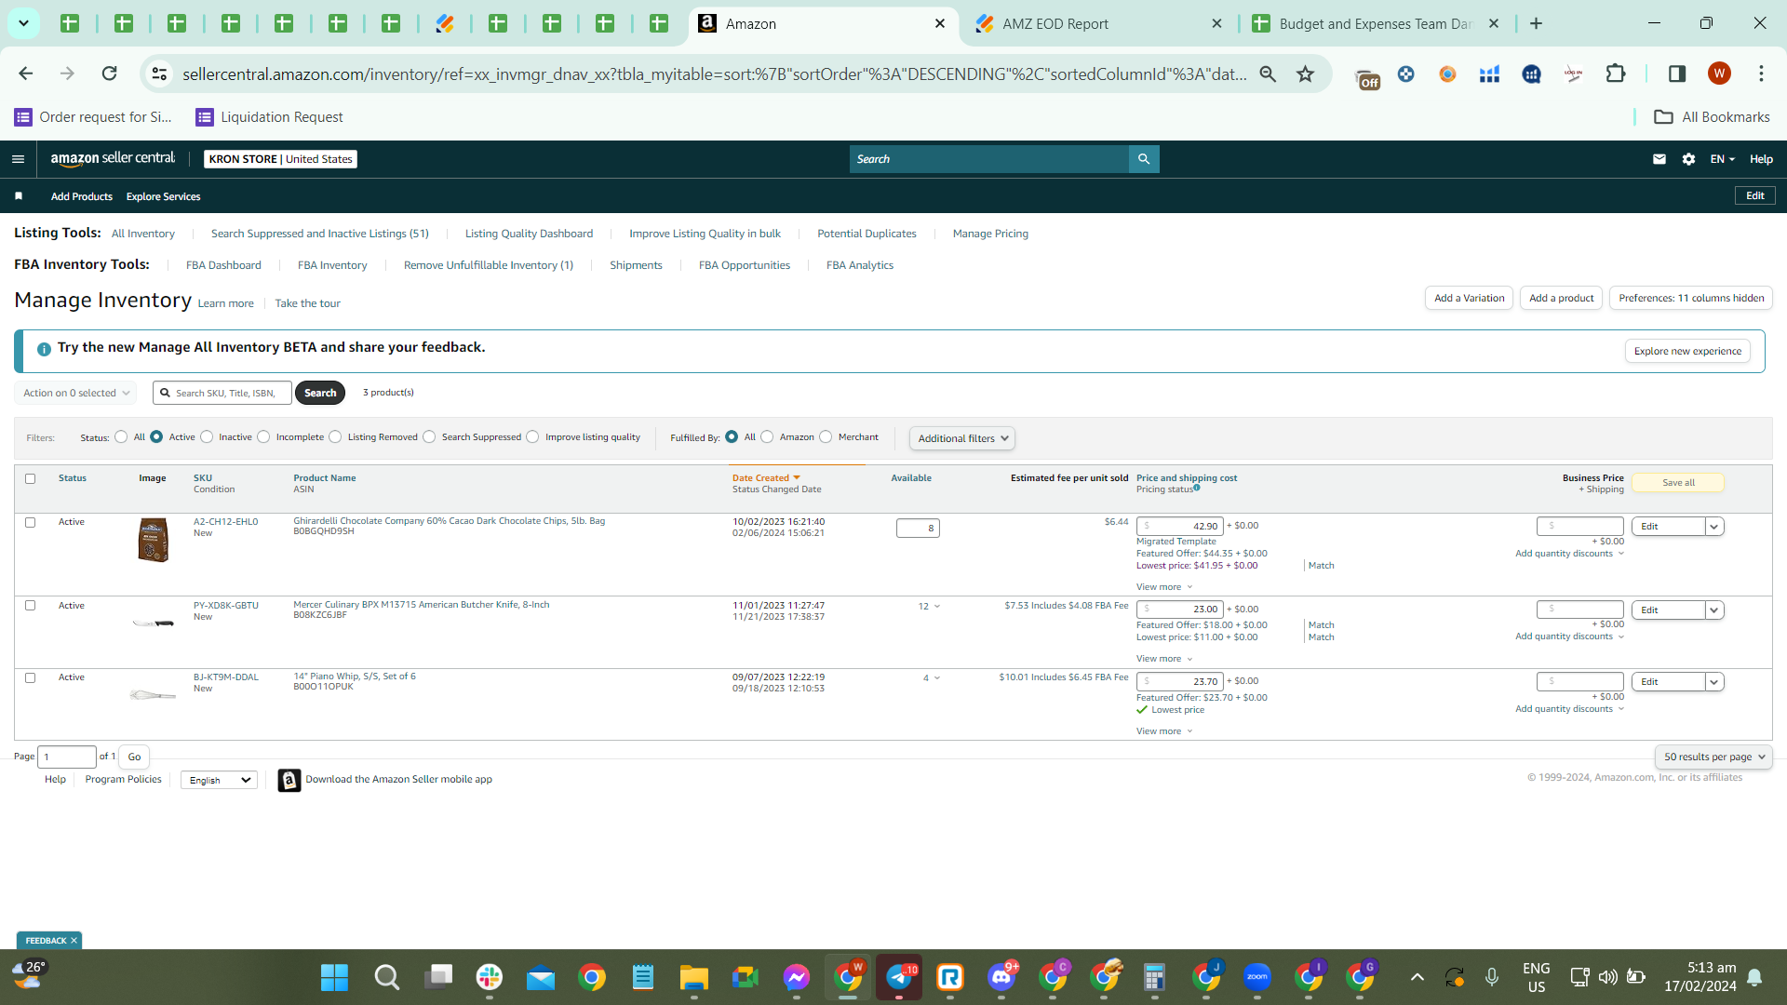Viewport: 1787px width, 1005px height.
Task: Expand Add quantity discounts for Ghirardelli row
Action: point(1569,554)
